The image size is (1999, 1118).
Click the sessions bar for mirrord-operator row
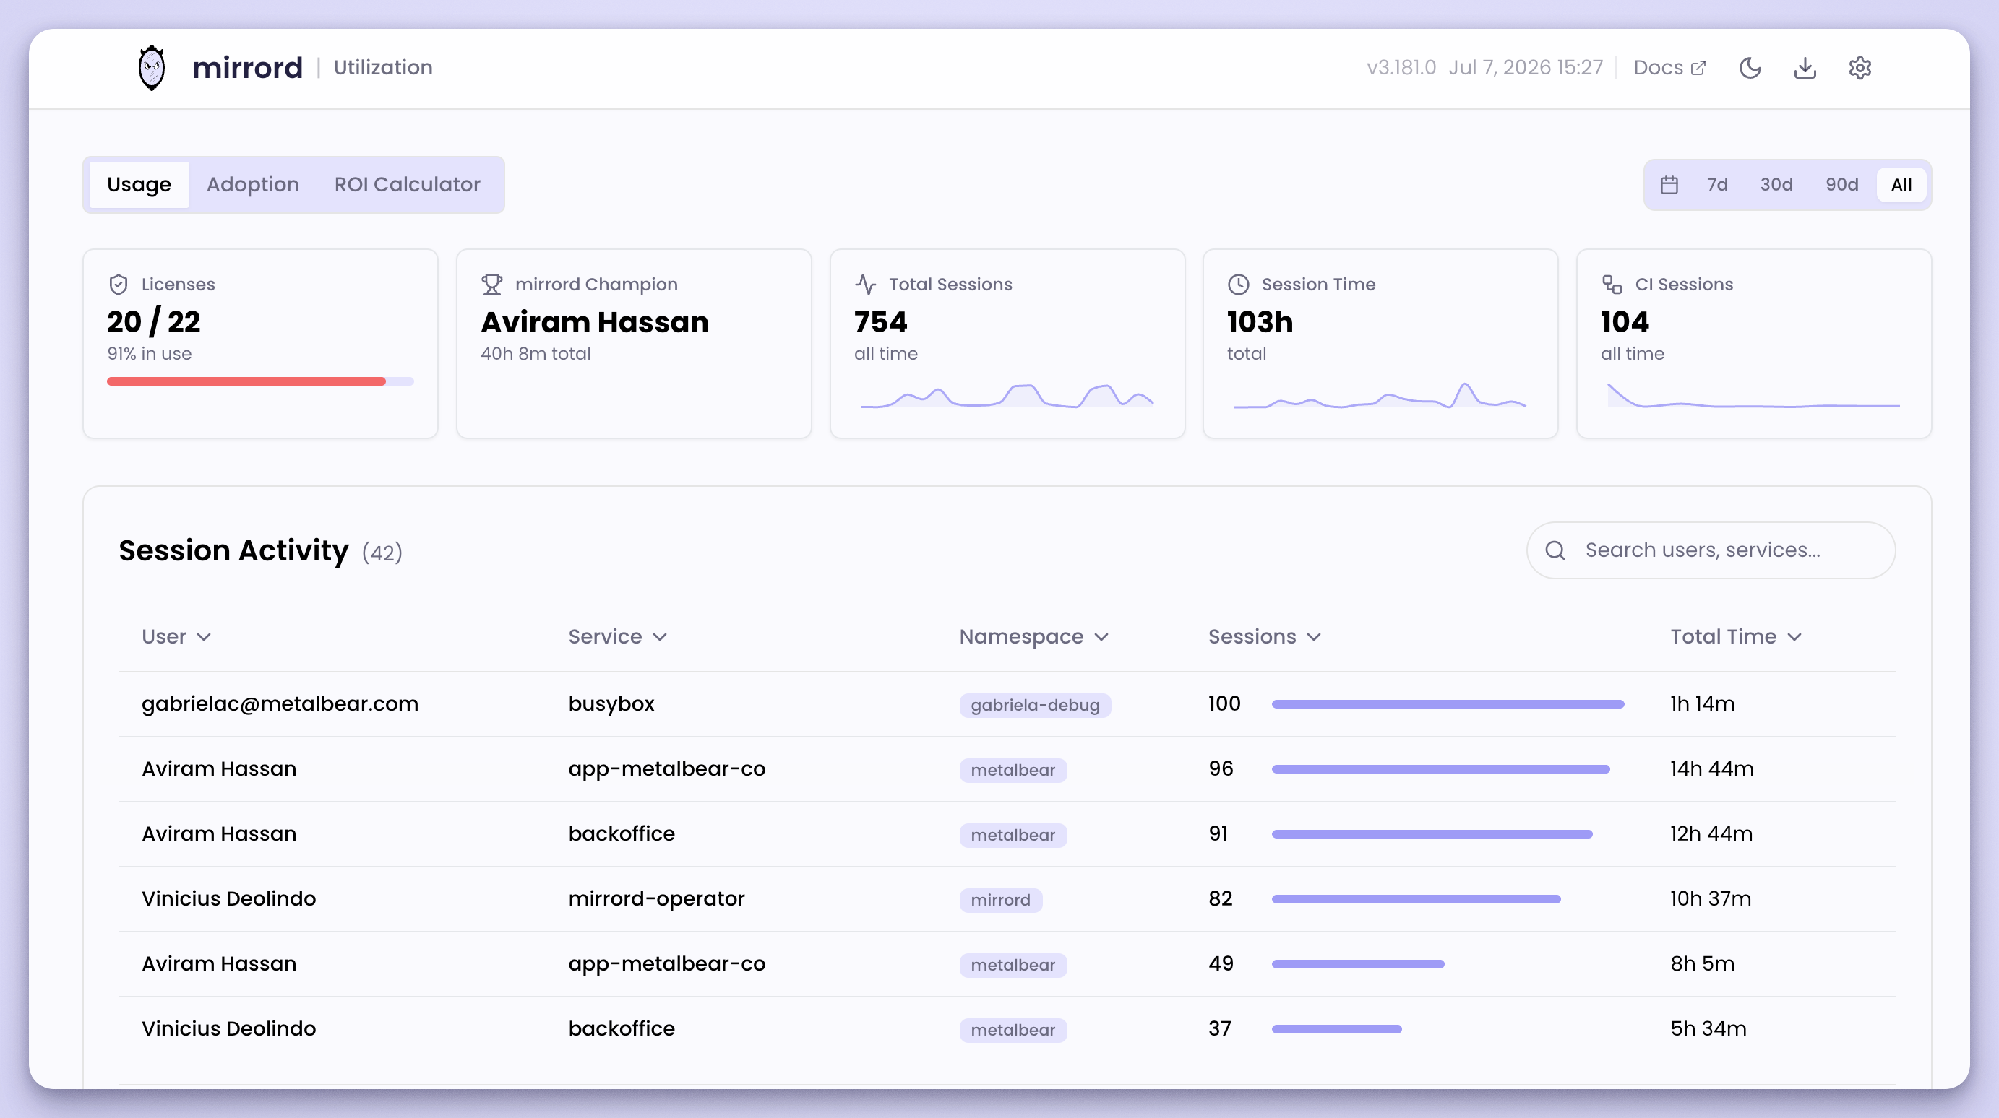coord(1416,899)
